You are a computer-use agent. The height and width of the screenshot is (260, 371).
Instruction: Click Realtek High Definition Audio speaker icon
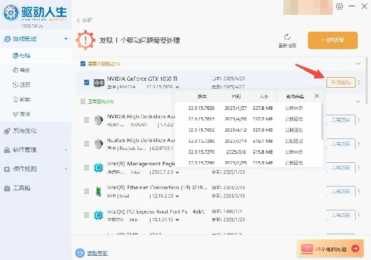click(x=99, y=144)
